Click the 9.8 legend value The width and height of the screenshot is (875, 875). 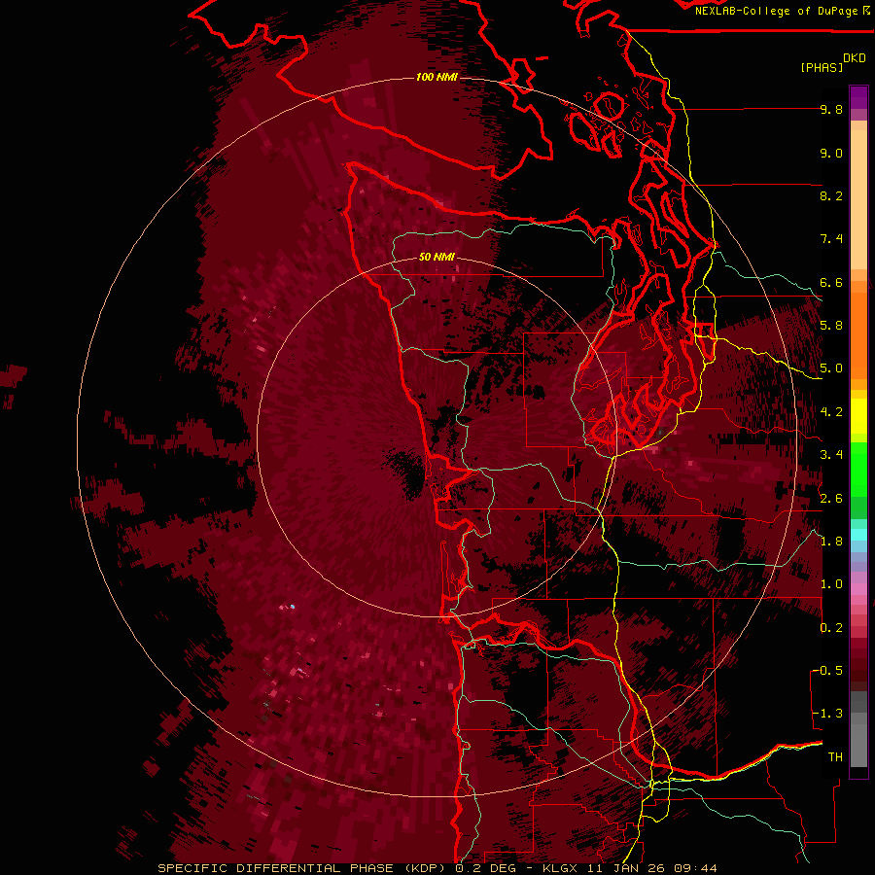tap(831, 109)
